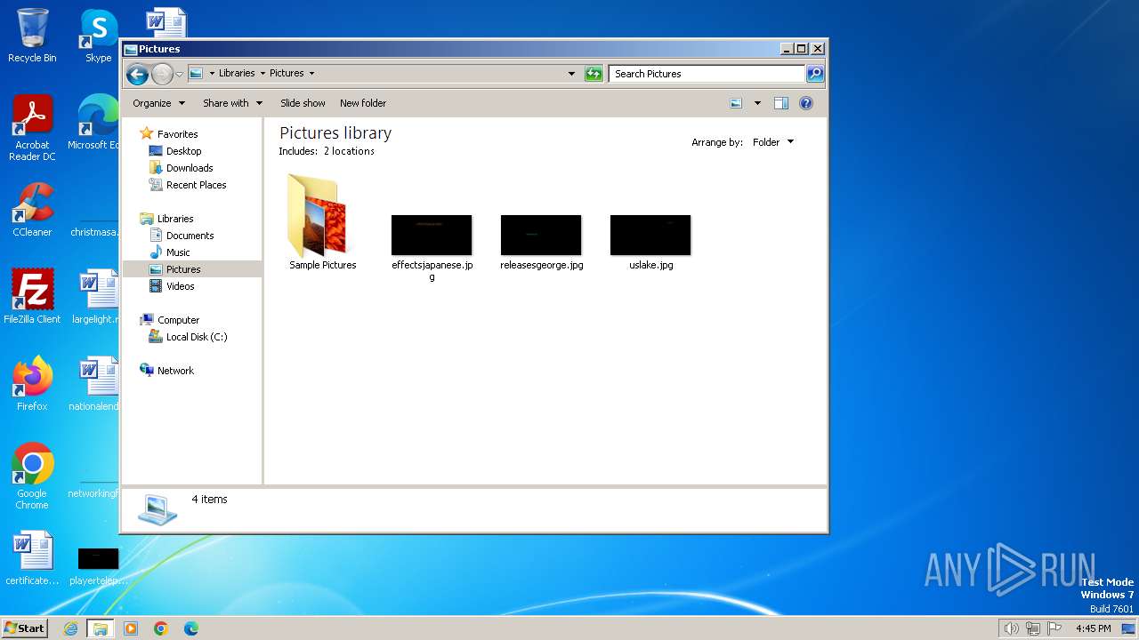1139x640 pixels.
Task: Select the releasesgeorge.jpg thumbnail
Action: [x=541, y=235]
